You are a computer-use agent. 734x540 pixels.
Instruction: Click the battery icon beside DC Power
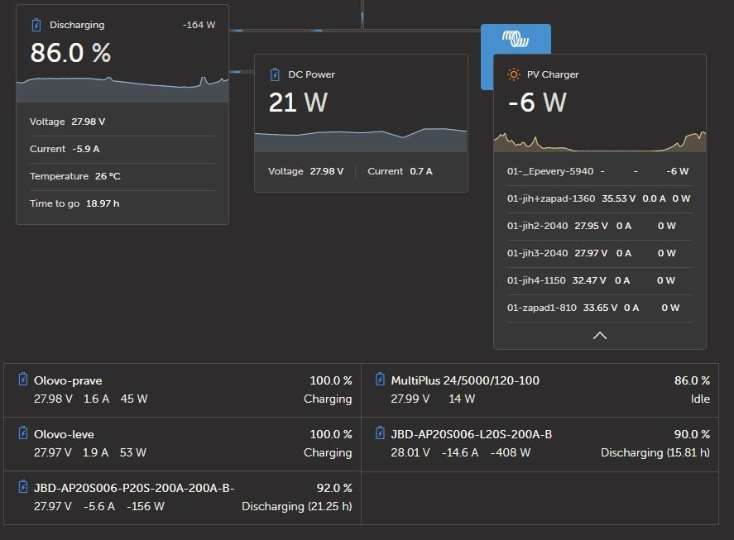tap(275, 74)
